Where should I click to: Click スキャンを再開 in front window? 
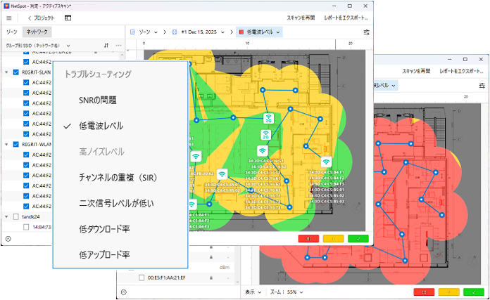click(301, 18)
